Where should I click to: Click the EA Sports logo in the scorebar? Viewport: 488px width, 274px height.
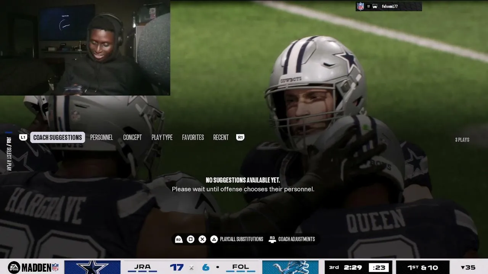[x=14, y=267]
